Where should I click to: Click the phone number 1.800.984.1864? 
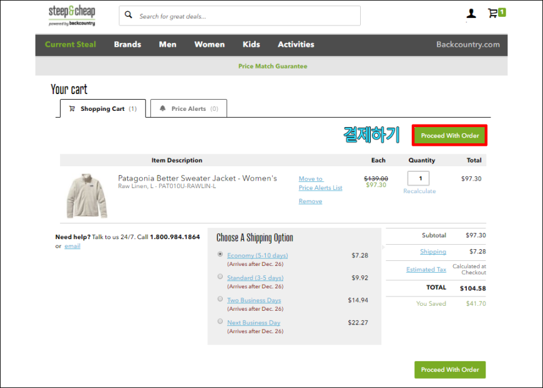coord(175,237)
